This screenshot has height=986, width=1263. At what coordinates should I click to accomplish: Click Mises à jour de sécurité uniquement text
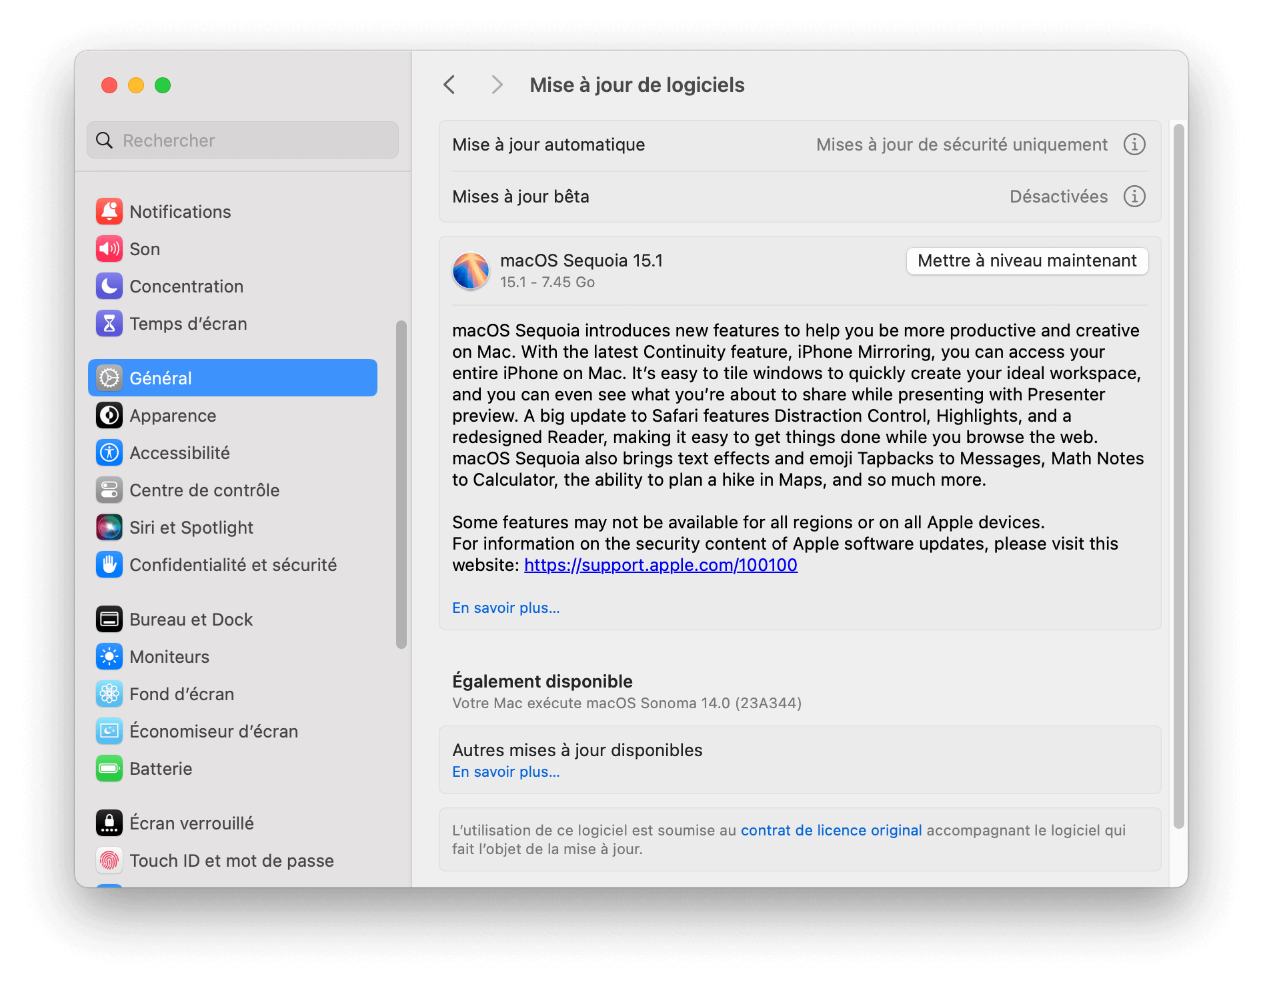(962, 145)
